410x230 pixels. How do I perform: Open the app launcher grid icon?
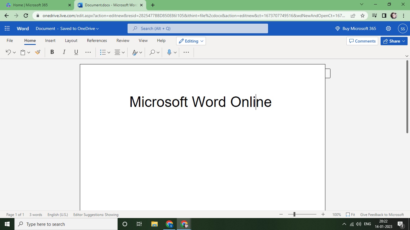pos(7,28)
